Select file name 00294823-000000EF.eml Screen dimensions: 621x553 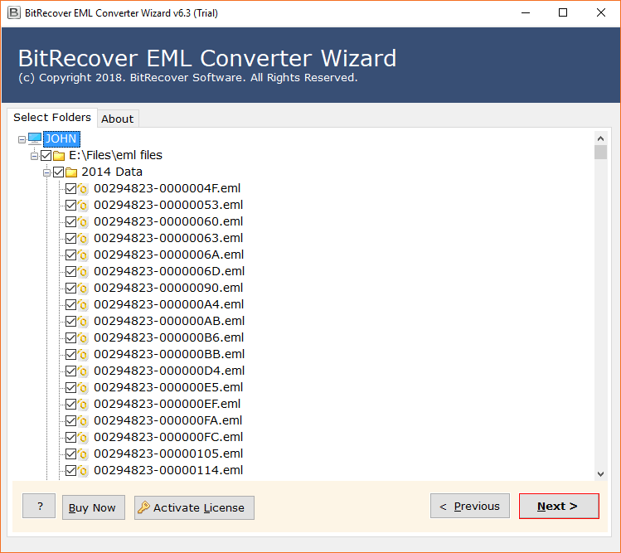[167, 404]
